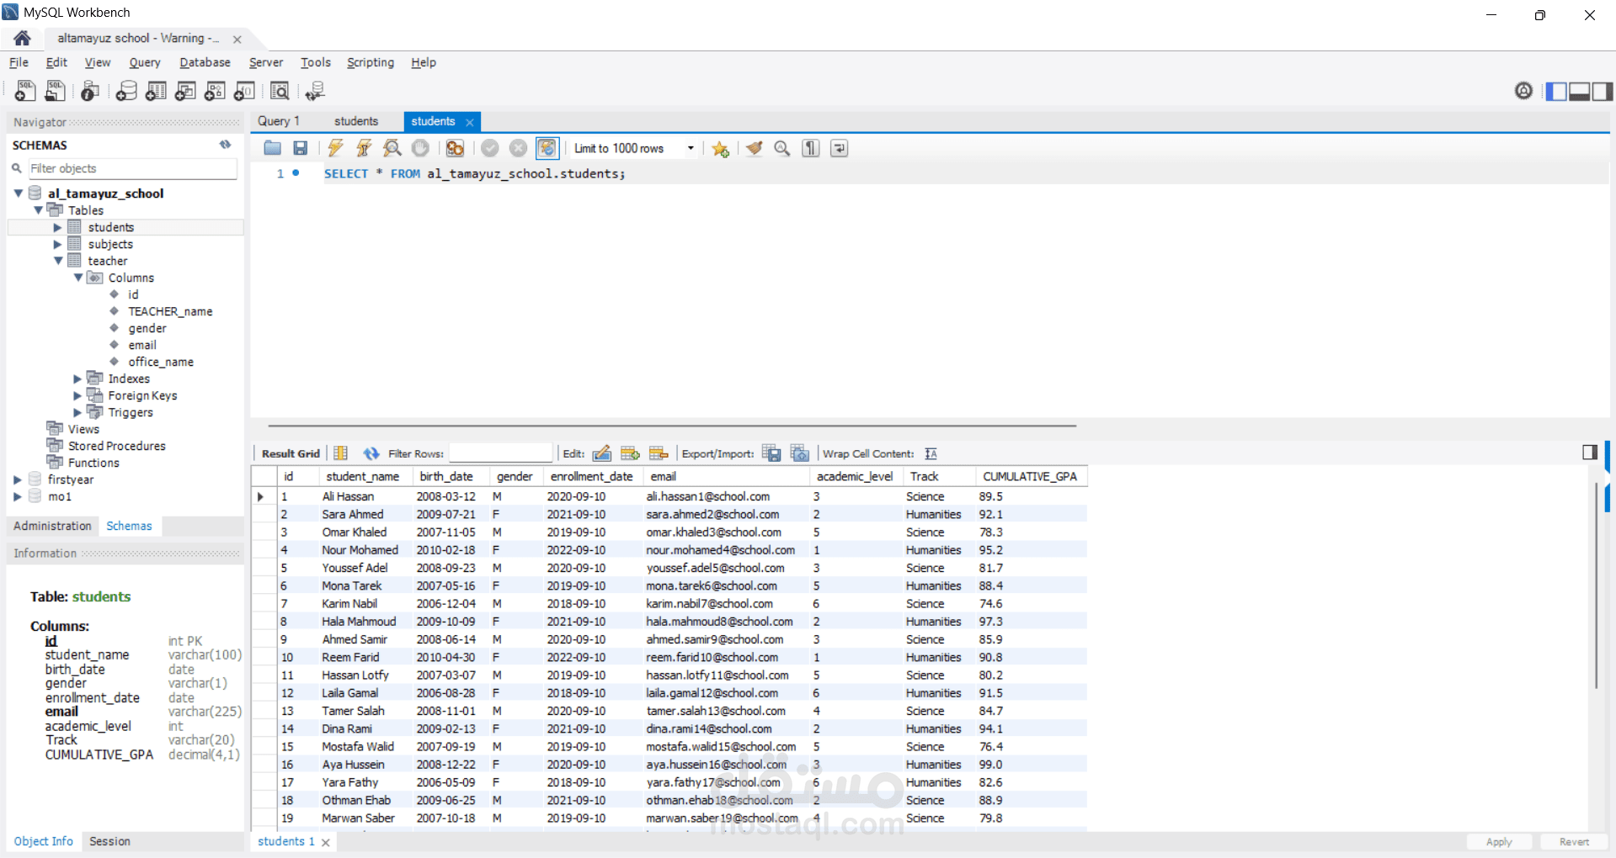Create a new table icon
The height and width of the screenshot is (858, 1616).
(x=156, y=91)
